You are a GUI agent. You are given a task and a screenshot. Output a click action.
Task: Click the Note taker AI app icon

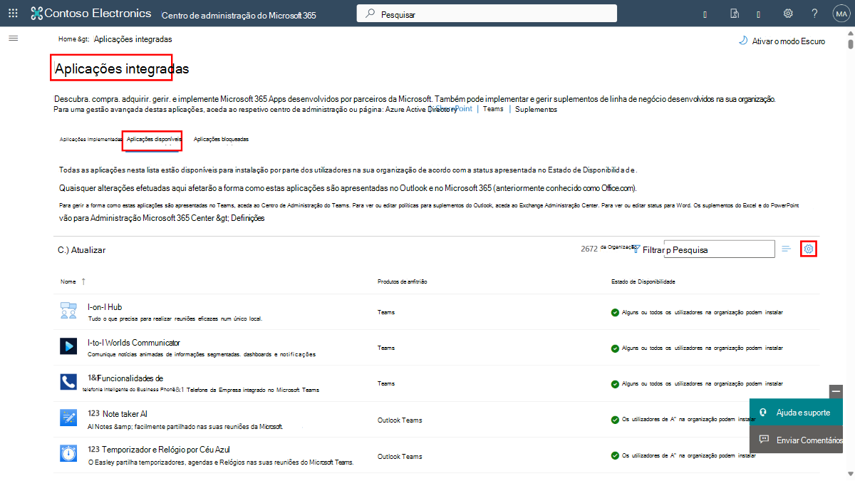pyautogui.click(x=68, y=418)
